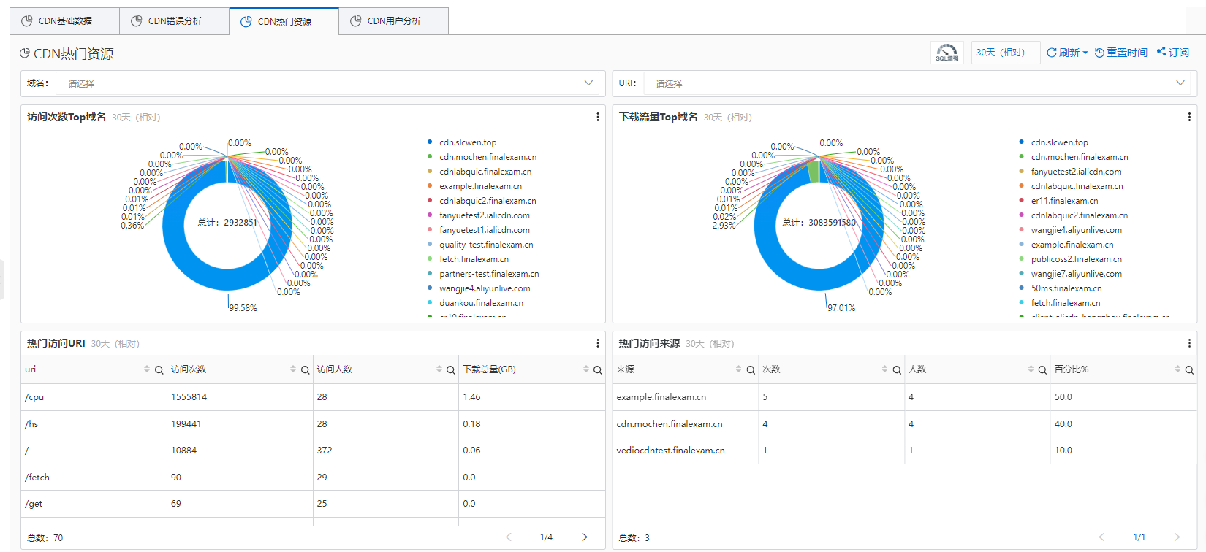Toggle 50ms.finalexam.cn legend in 下载流量 chart

tap(1061, 288)
